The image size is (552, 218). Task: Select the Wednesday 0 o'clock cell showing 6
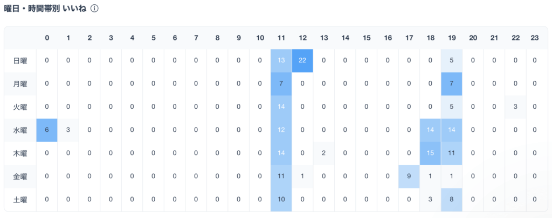47,130
